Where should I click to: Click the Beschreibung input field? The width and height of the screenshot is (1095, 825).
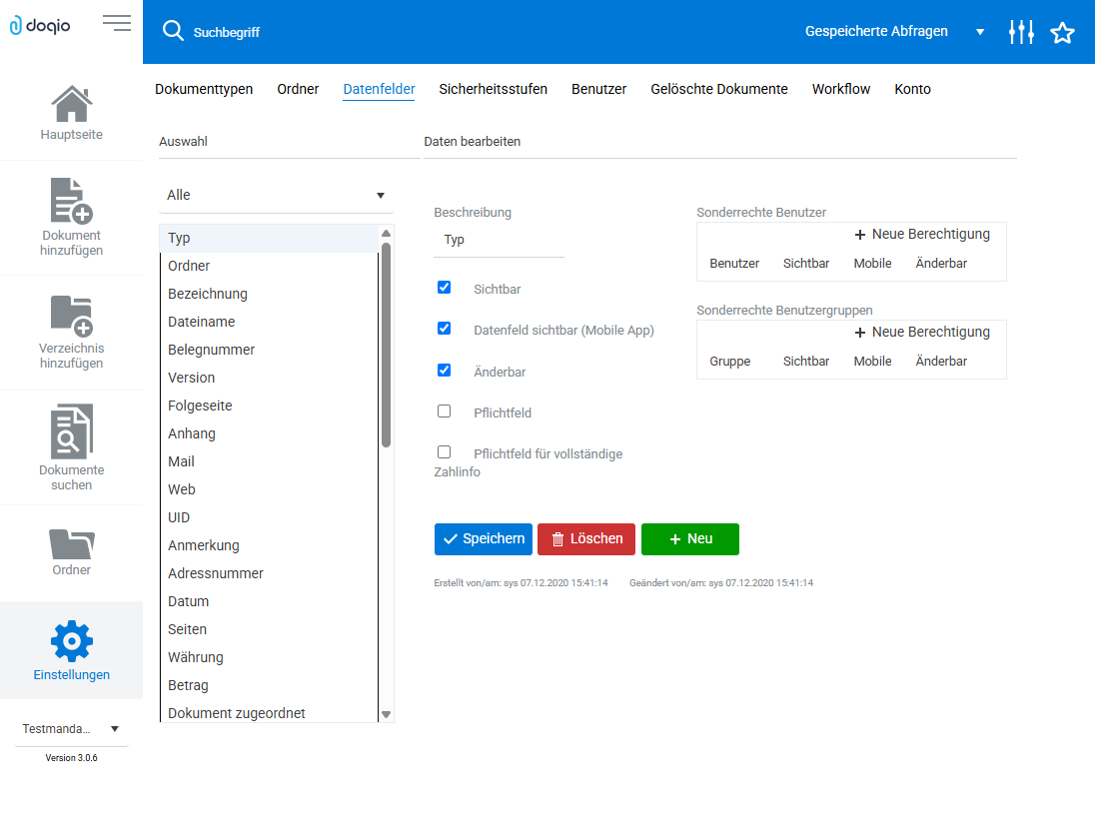pos(499,241)
